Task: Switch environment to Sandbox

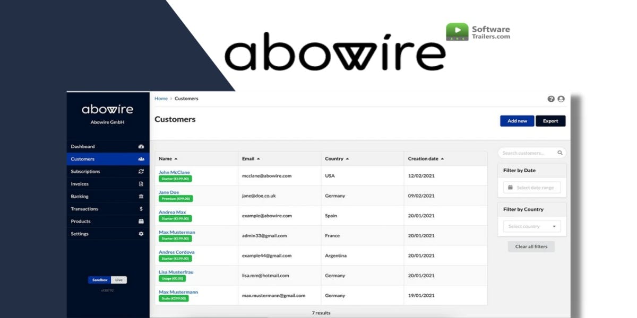Action: coord(100,280)
